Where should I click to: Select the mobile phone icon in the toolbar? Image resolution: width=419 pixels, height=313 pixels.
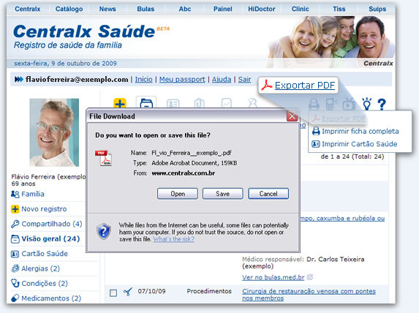331,104
